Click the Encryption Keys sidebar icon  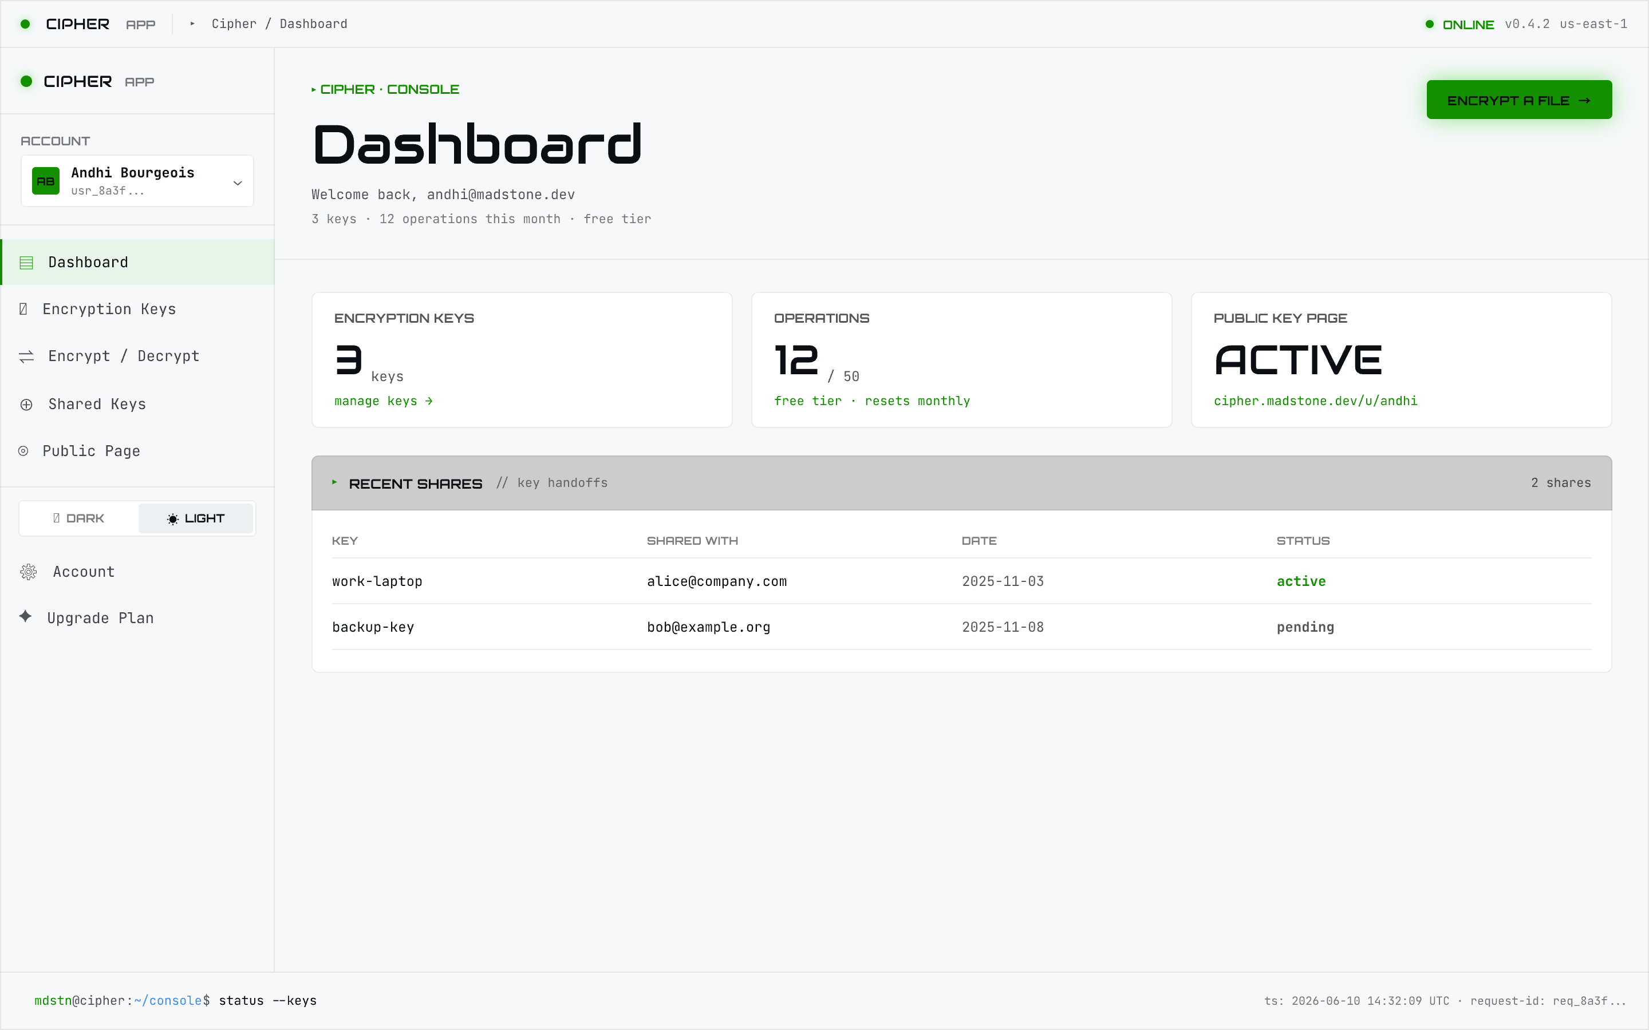[23, 309]
